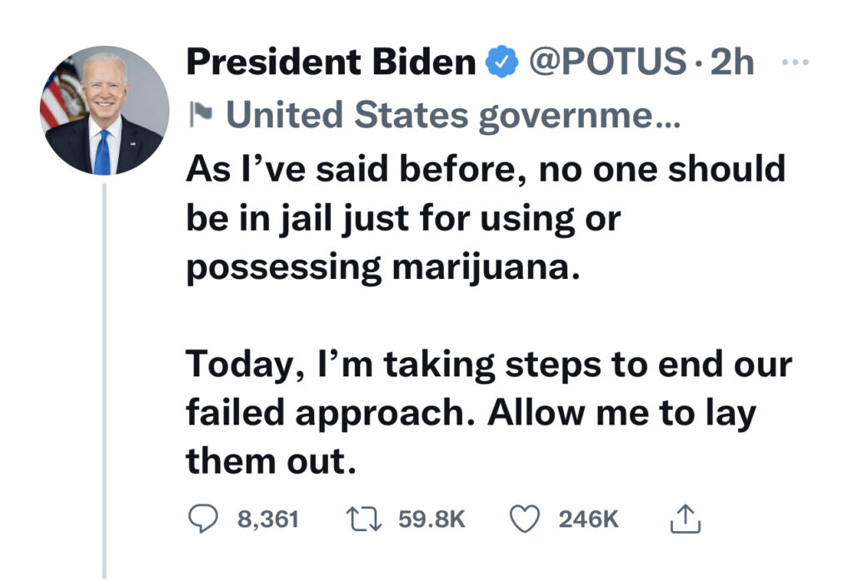
Task: Open the three-dot more options menu
Action: click(x=796, y=62)
